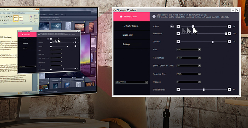Mute volume with the speaker icon
The height and width of the screenshot is (128, 248).
click(x=172, y=26)
